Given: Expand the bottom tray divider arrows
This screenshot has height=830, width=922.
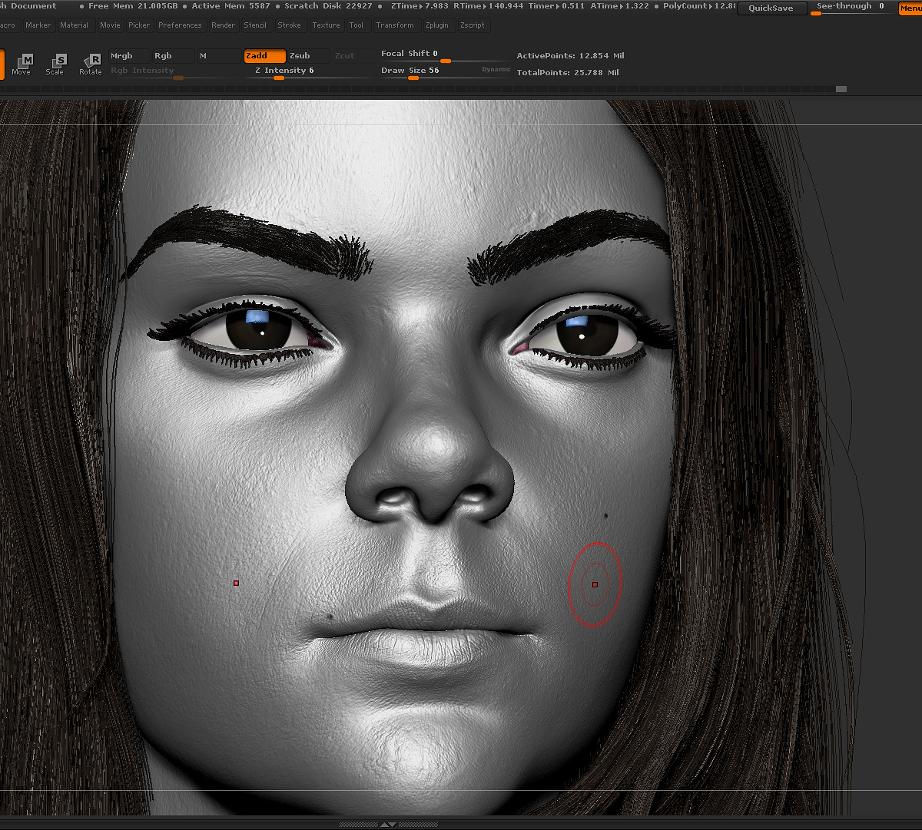Looking at the screenshot, I should (x=389, y=824).
